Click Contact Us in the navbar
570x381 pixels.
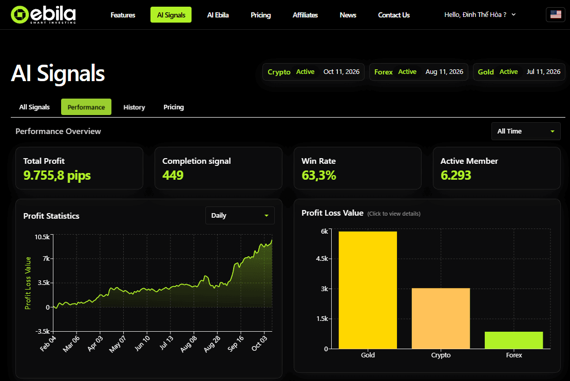click(393, 15)
